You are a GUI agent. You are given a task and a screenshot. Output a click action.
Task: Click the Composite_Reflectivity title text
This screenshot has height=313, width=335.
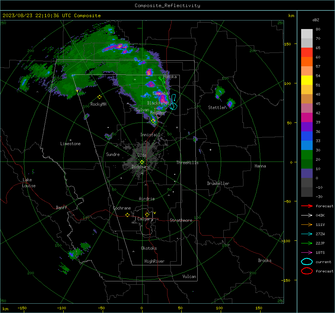pyautogui.click(x=167, y=6)
